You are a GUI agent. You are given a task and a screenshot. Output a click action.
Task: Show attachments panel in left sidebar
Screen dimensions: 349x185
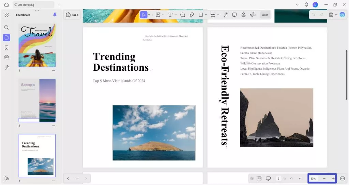pos(6,67)
